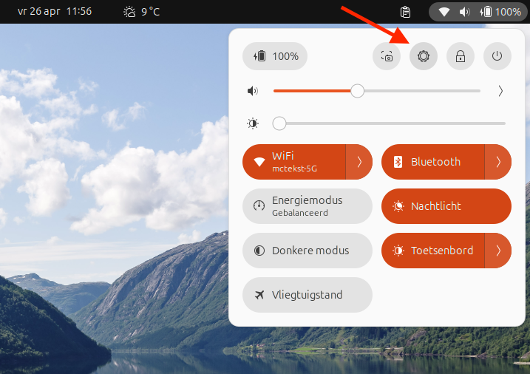Toggle WiFi mctekst-5G off

[294, 162]
